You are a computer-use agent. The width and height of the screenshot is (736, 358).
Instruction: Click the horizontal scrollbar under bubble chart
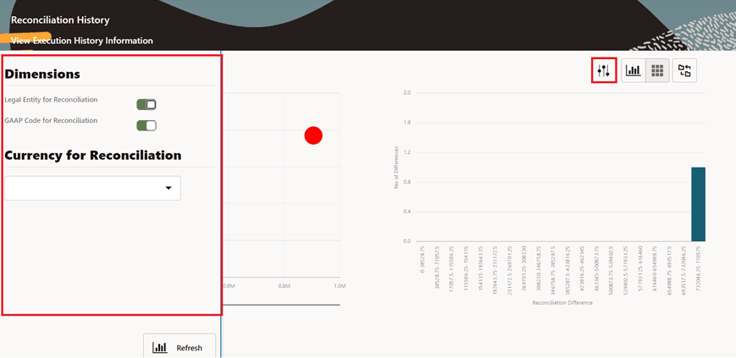tap(280, 305)
